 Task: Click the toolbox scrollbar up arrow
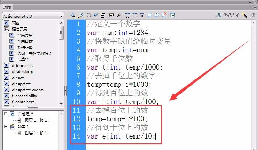coord(61,23)
